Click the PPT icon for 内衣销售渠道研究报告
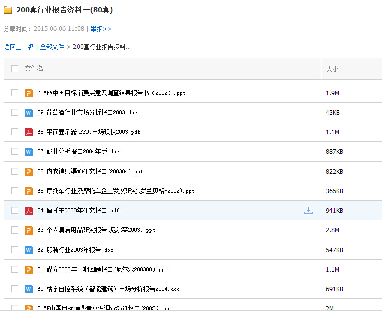The image size is (382, 311). point(29,171)
